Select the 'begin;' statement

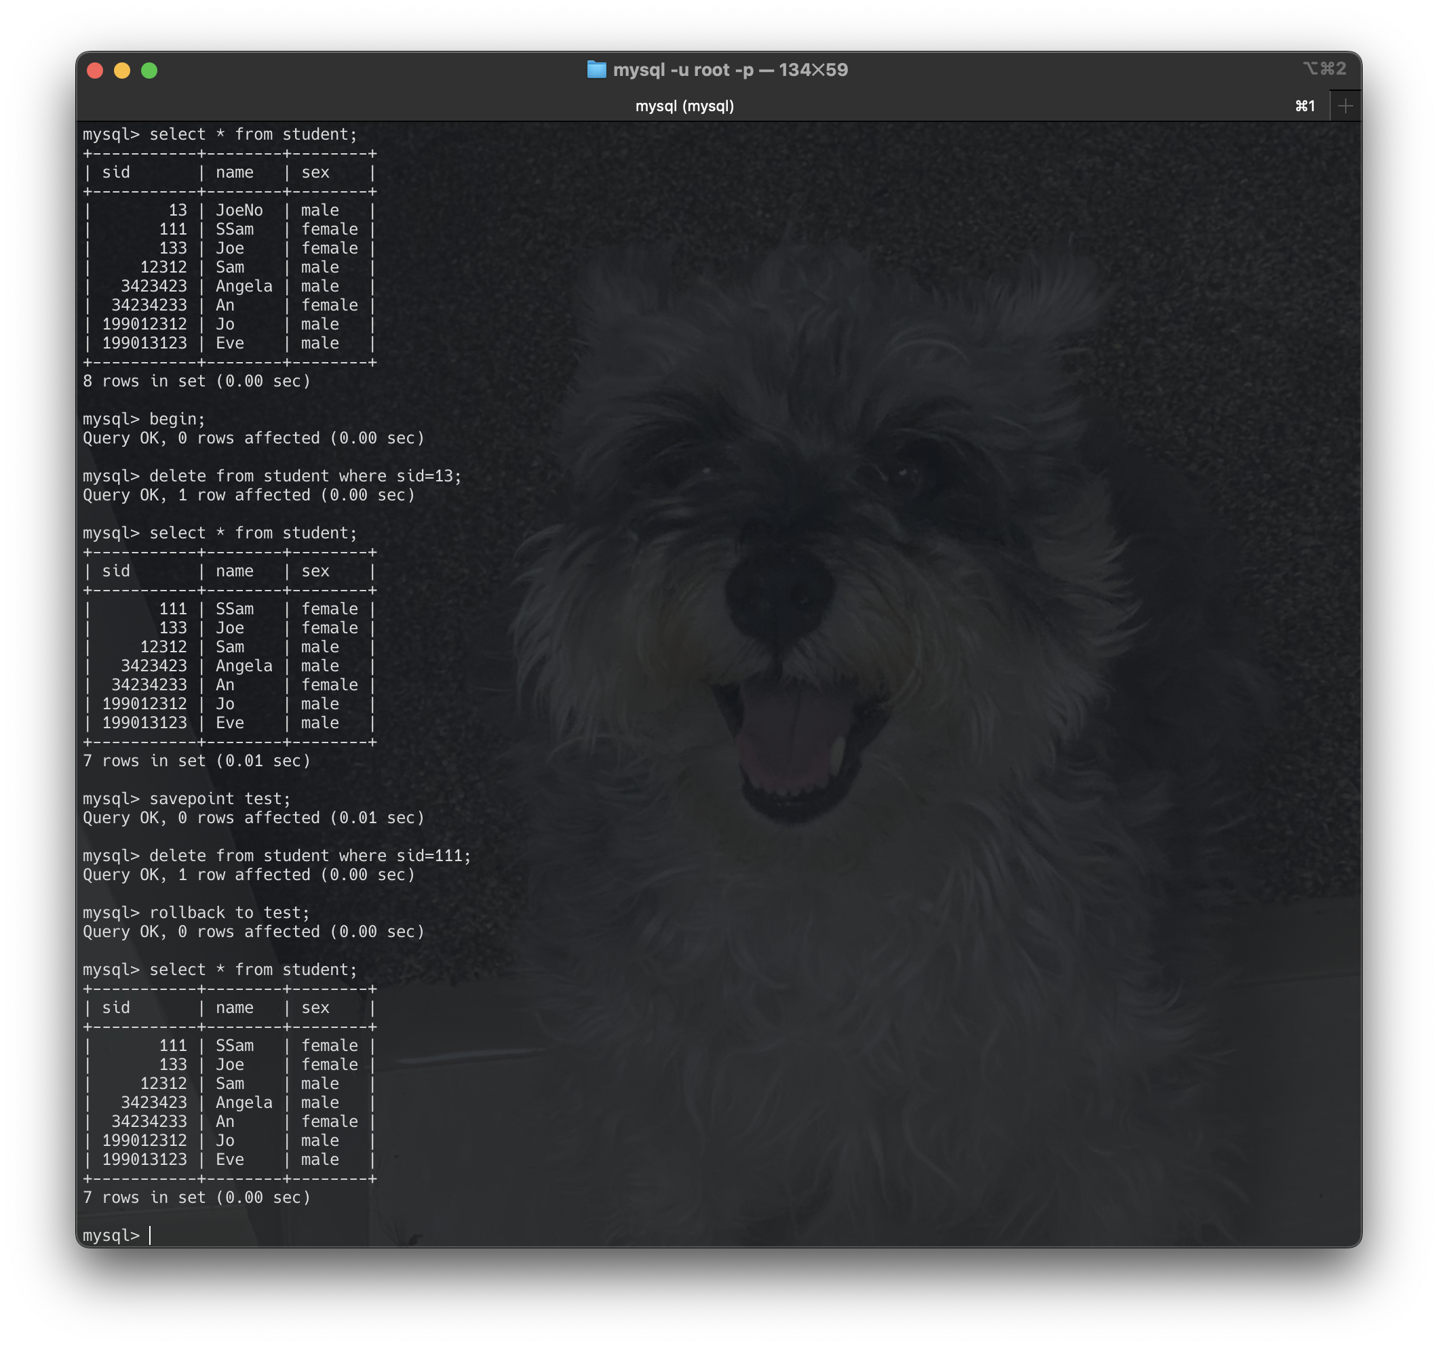[177, 418]
